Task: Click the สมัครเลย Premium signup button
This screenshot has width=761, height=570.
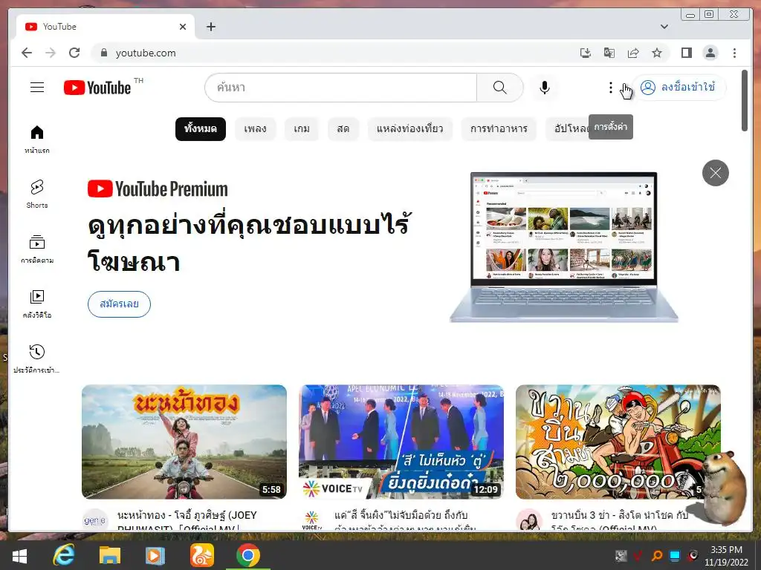Action: [119, 304]
